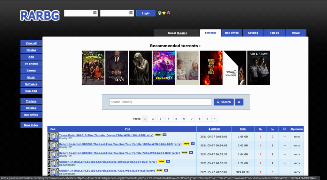Sort the list by Added column
This screenshot has width=327, height=180.
click(x=214, y=129)
